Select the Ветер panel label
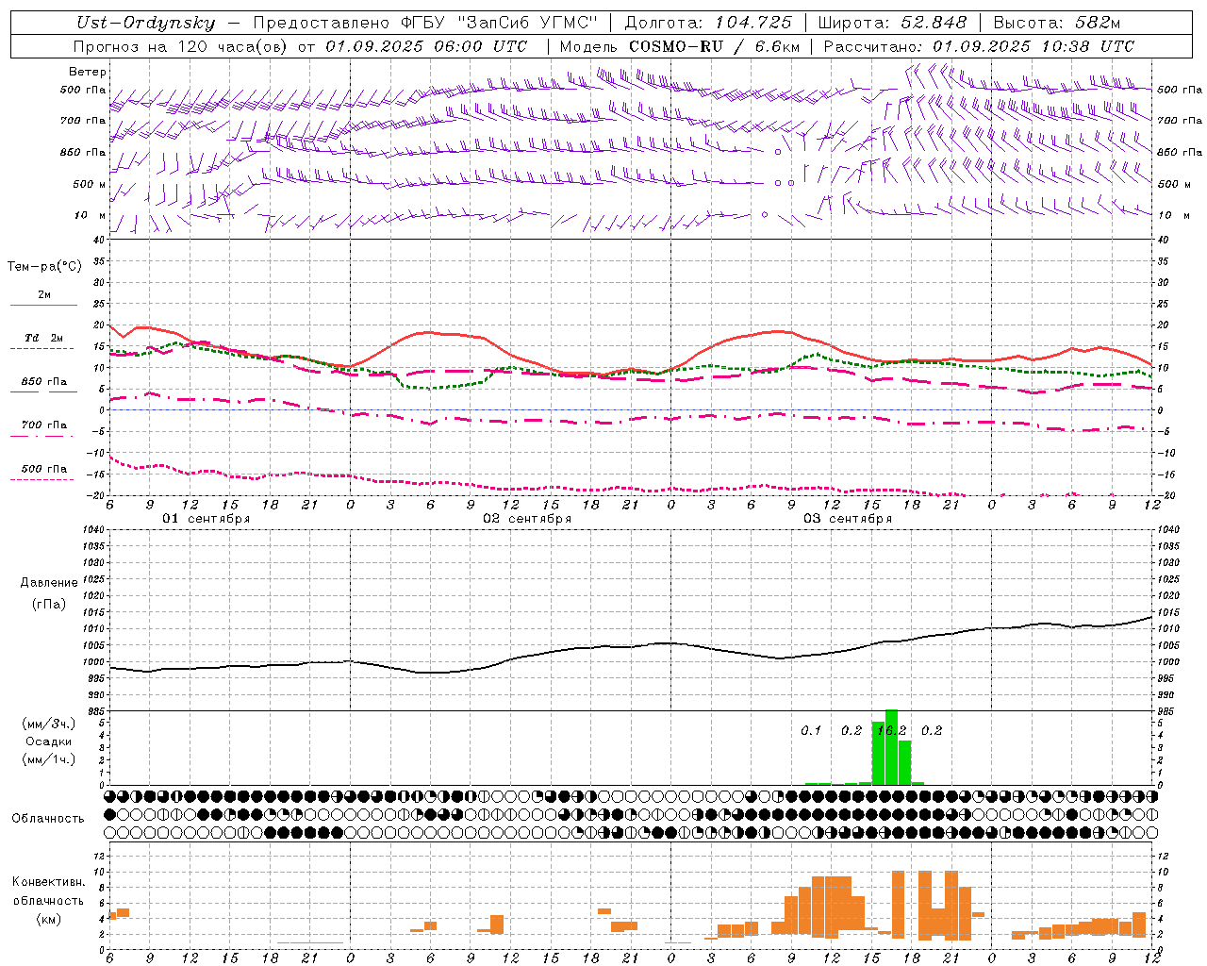Image resolution: width=1207 pixels, height=966 pixels. [88, 72]
